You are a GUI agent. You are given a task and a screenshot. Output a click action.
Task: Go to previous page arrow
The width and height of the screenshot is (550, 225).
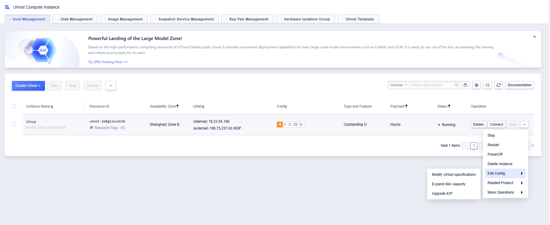[x=465, y=146]
